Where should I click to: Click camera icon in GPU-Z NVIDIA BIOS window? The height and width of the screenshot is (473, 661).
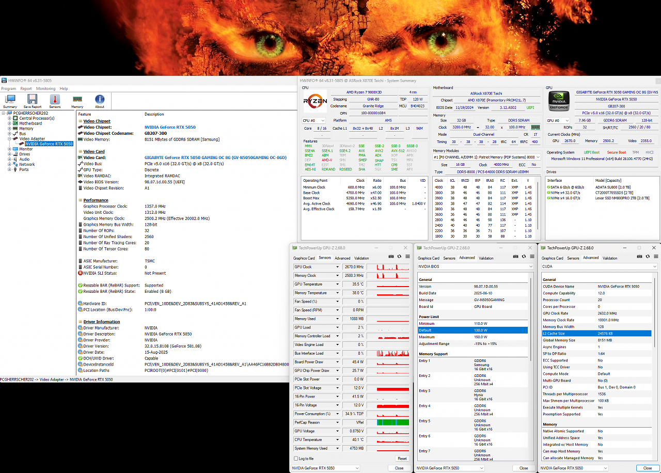(516, 256)
